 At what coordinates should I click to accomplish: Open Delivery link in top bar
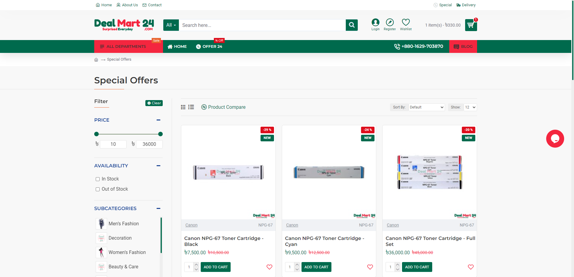(466, 5)
